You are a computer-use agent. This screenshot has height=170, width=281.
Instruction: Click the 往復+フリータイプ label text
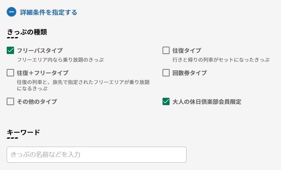pos(43,73)
